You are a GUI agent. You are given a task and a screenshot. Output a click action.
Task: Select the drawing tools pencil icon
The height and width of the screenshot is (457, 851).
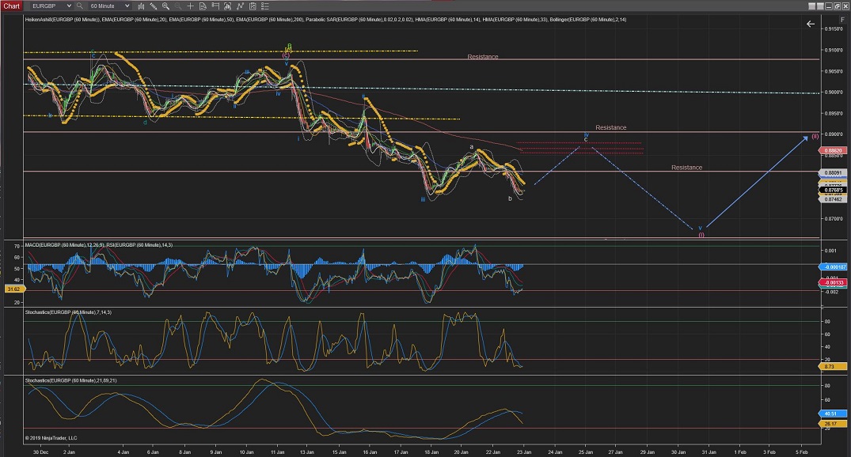tap(154, 6)
